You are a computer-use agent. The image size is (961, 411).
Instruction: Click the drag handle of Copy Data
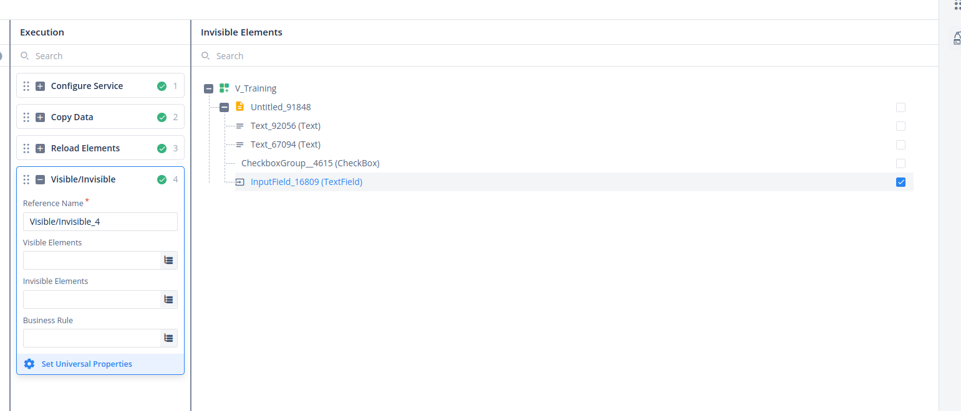tap(26, 117)
